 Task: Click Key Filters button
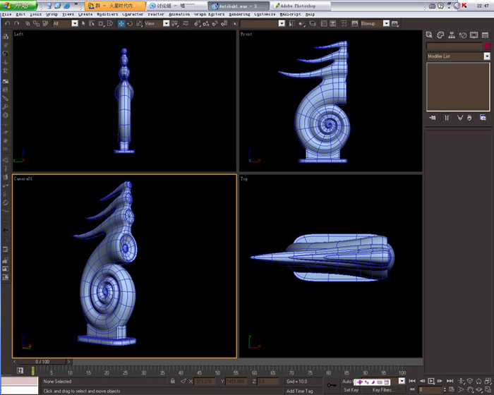point(382,390)
